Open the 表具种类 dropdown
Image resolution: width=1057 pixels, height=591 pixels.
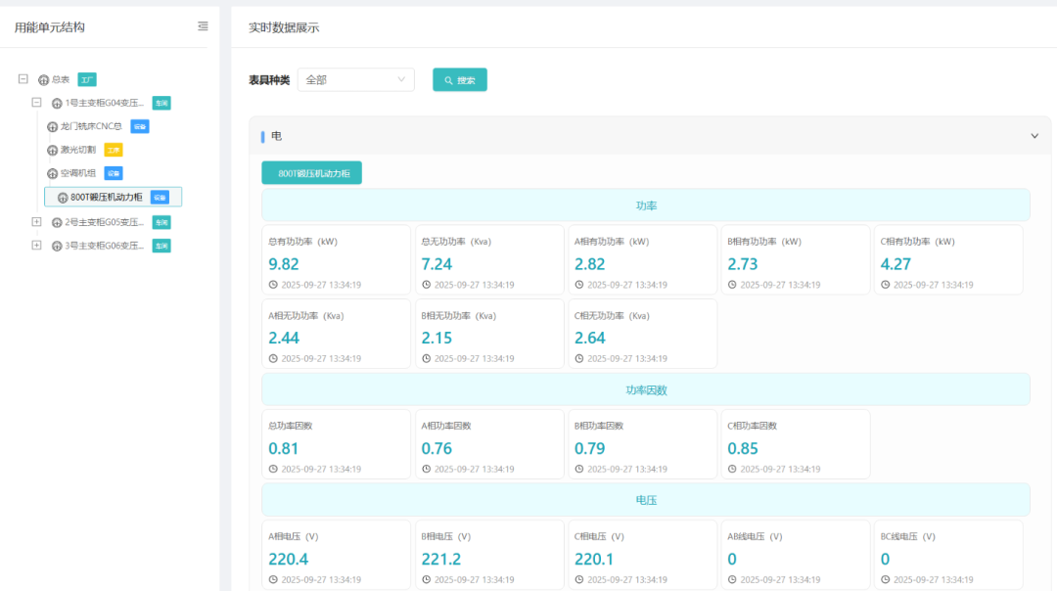(355, 80)
